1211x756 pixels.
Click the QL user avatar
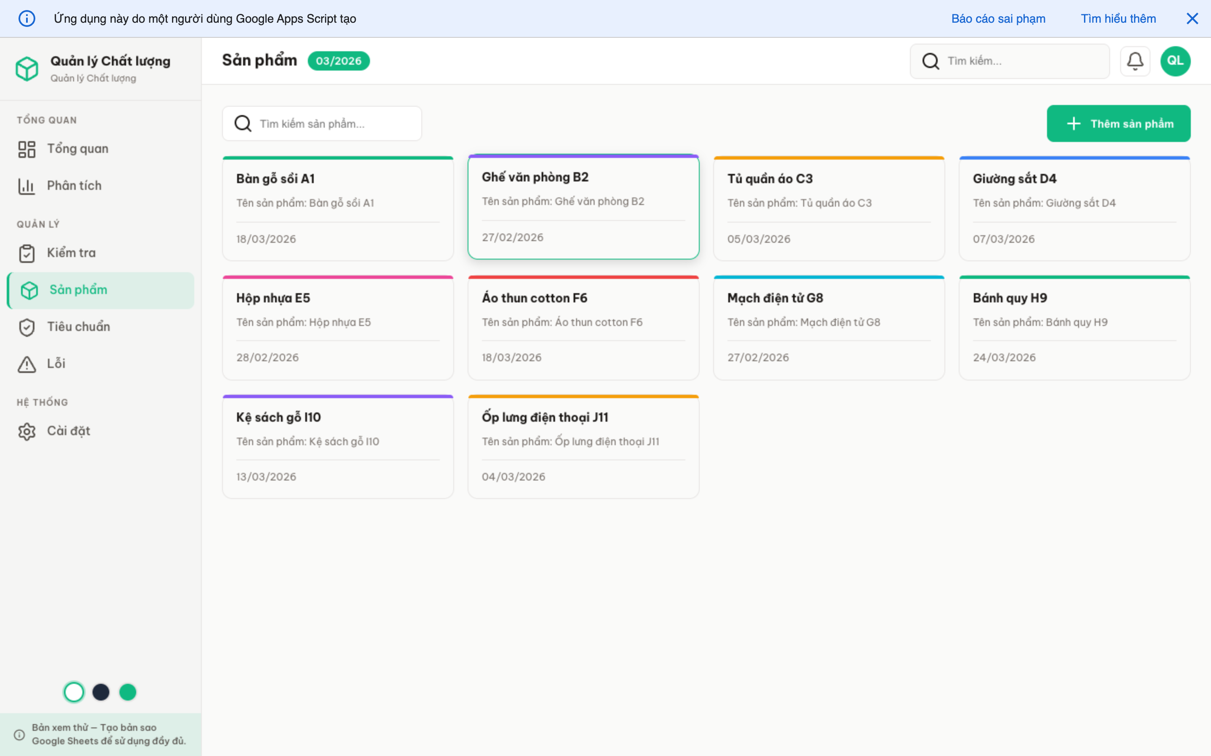point(1175,61)
